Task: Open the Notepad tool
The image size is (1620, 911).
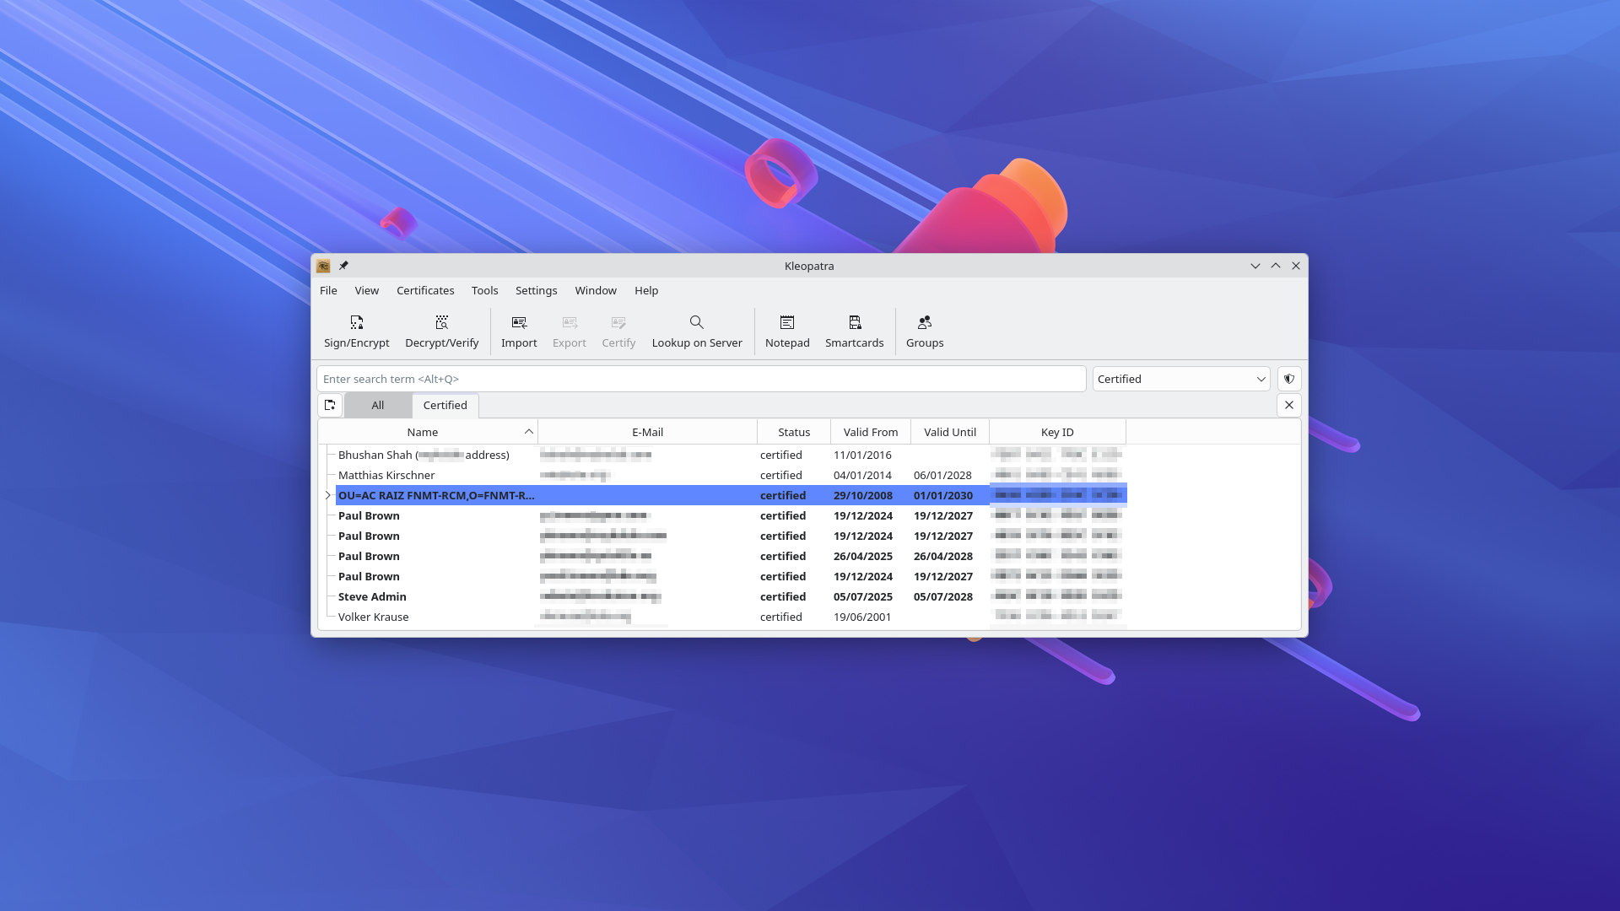Action: click(786, 331)
